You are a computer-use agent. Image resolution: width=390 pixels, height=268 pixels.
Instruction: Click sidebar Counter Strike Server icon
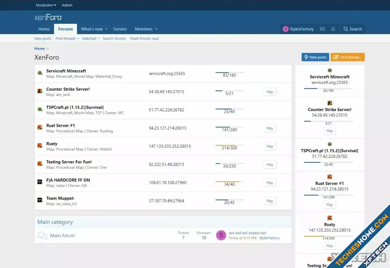330,103
